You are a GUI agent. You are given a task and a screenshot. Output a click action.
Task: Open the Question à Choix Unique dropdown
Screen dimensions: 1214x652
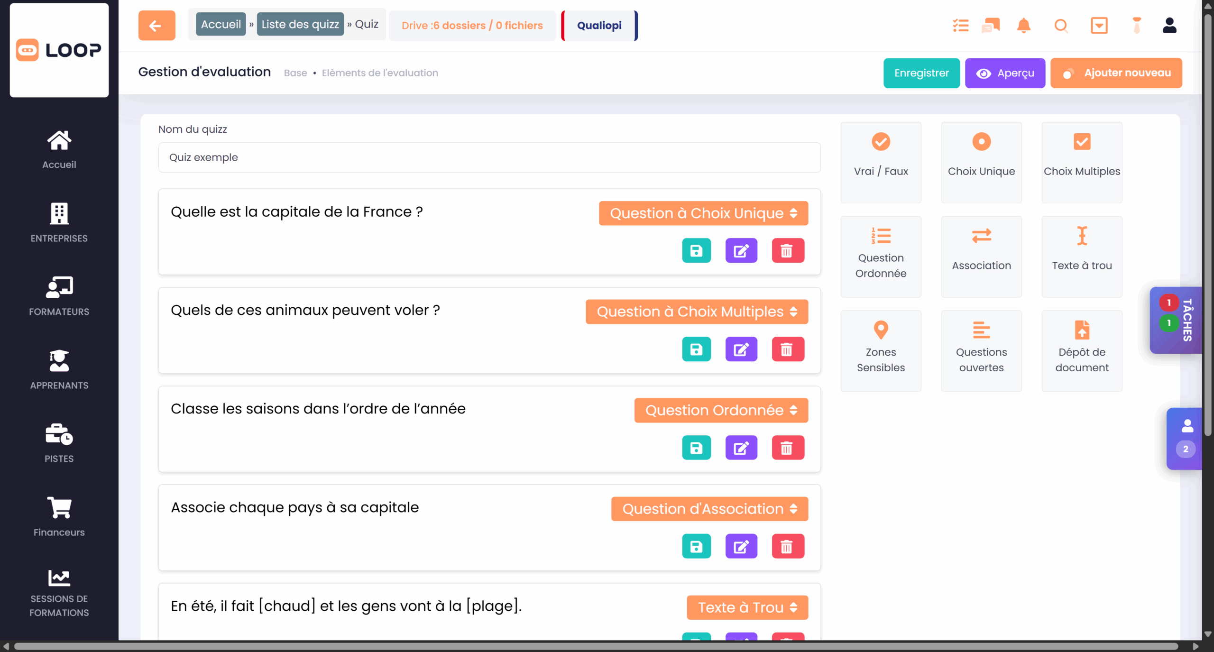coord(703,213)
